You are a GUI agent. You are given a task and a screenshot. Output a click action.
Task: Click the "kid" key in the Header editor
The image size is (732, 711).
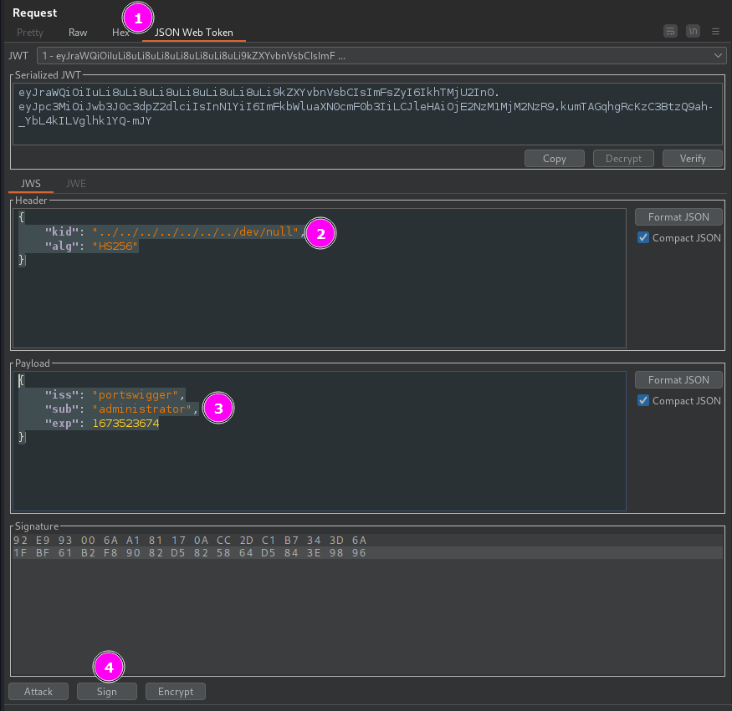pos(62,231)
